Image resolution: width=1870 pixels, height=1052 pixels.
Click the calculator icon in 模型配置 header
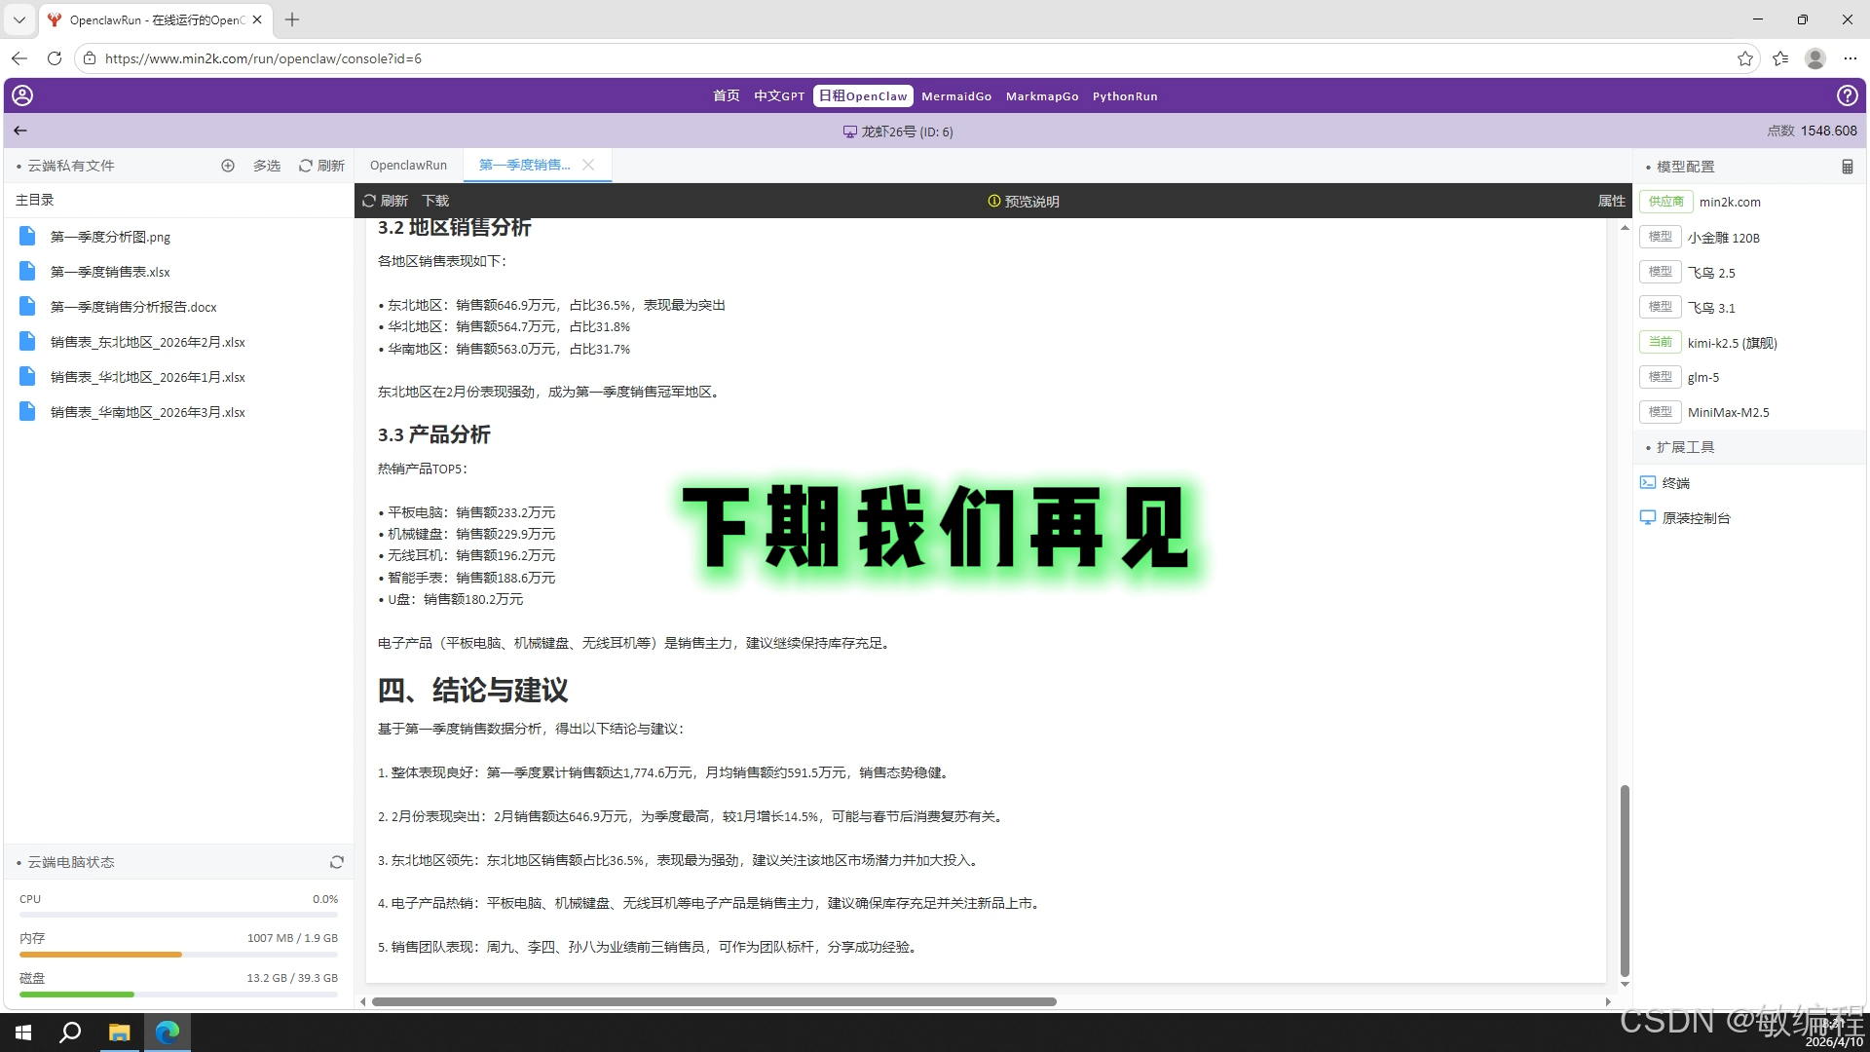click(1847, 166)
